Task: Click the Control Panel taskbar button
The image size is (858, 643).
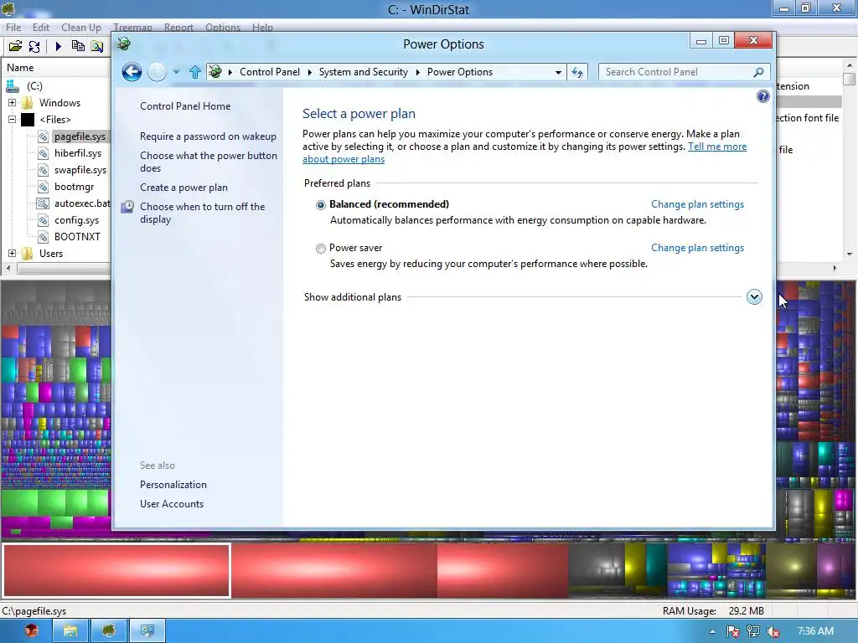Action: [x=147, y=631]
